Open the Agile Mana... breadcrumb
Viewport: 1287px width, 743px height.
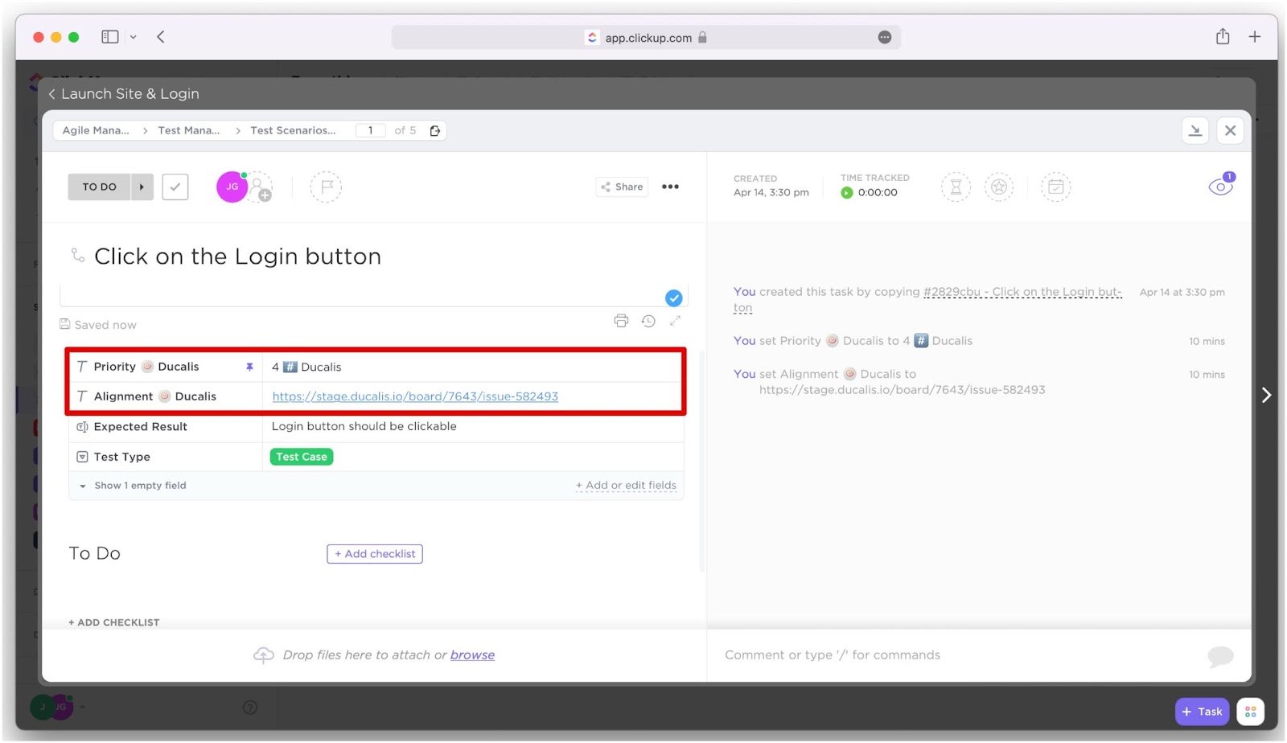coord(96,130)
